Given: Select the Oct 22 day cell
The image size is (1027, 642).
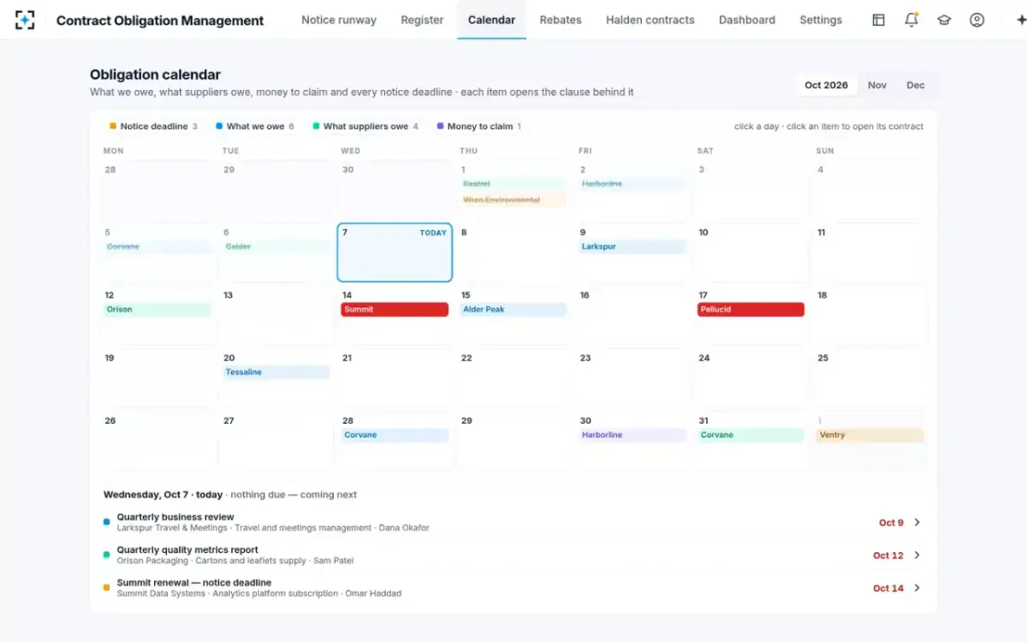Looking at the screenshot, I should tap(513, 377).
